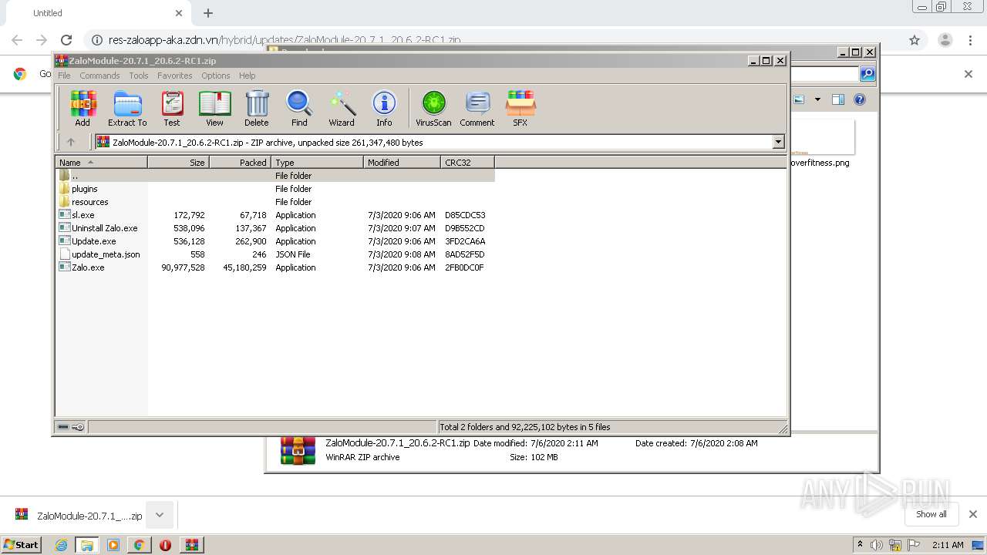
Task: Click Explorer search magnifier button
Action: 867,74
